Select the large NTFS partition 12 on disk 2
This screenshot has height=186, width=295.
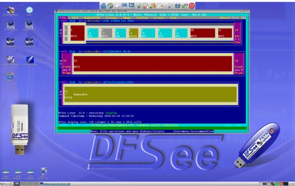tap(153, 64)
